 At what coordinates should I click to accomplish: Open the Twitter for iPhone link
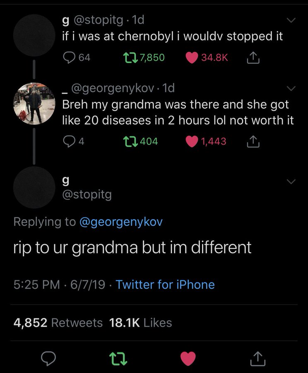[x=165, y=285]
